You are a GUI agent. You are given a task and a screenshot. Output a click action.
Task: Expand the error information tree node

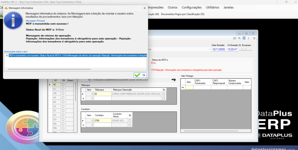7,55
